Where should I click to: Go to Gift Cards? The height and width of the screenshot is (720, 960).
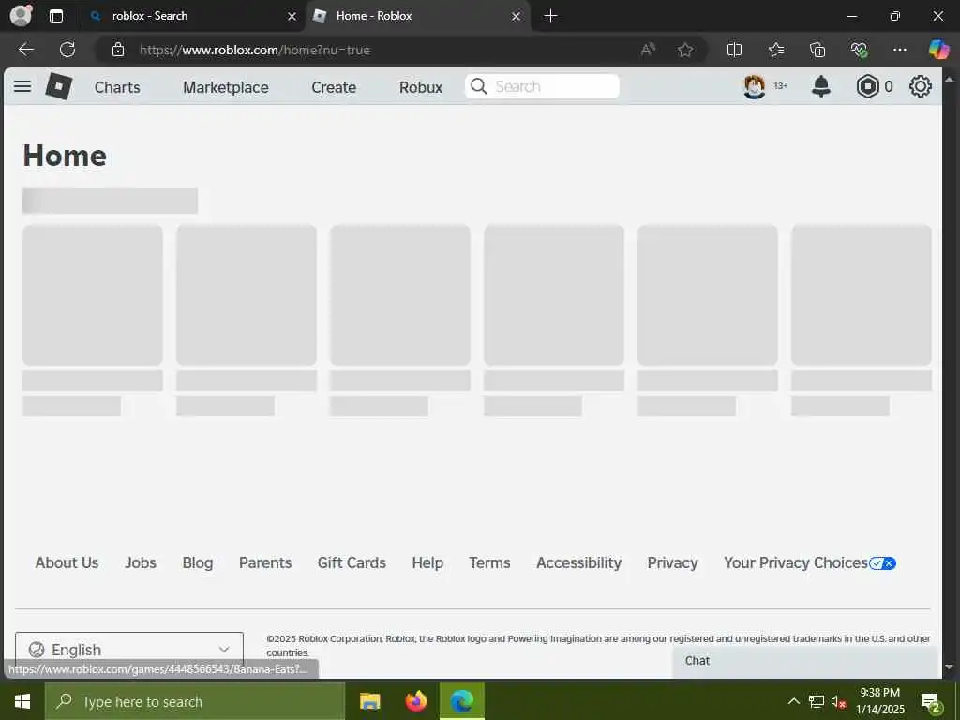(352, 562)
